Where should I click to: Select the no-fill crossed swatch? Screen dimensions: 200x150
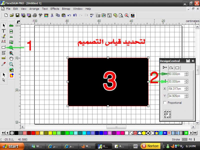pos(12,133)
